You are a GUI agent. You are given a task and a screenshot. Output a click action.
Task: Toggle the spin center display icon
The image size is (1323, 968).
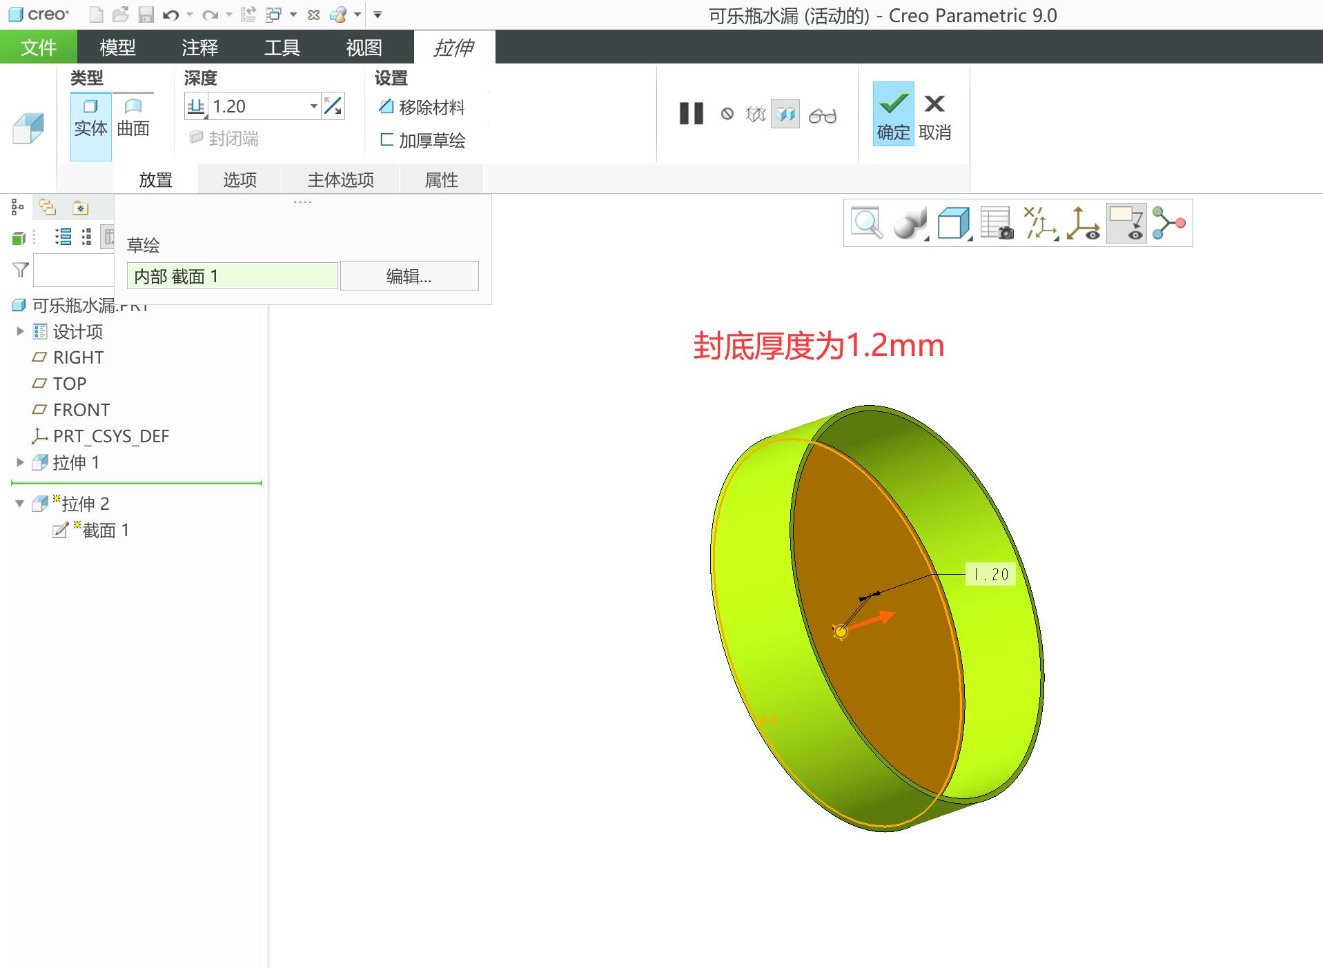[1083, 223]
